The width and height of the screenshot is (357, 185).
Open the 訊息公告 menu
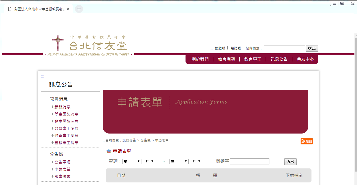pos(279,59)
